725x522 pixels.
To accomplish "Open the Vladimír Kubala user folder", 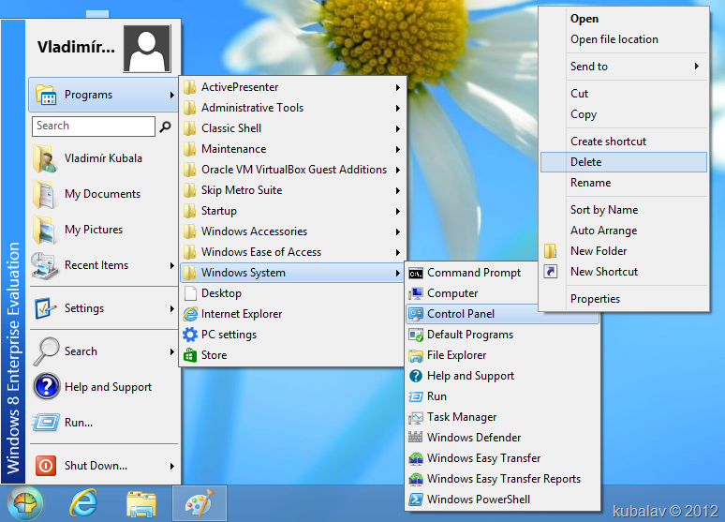I will 104,158.
